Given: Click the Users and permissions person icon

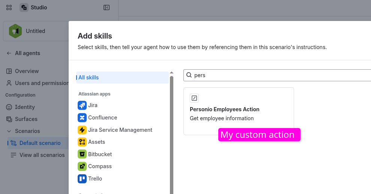Looking at the screenshot, I should pyautogui.click(x=9, y=83).
